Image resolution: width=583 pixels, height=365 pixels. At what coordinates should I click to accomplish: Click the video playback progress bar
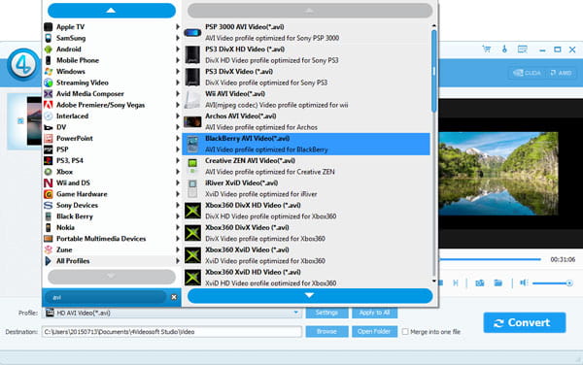[490, 259]
